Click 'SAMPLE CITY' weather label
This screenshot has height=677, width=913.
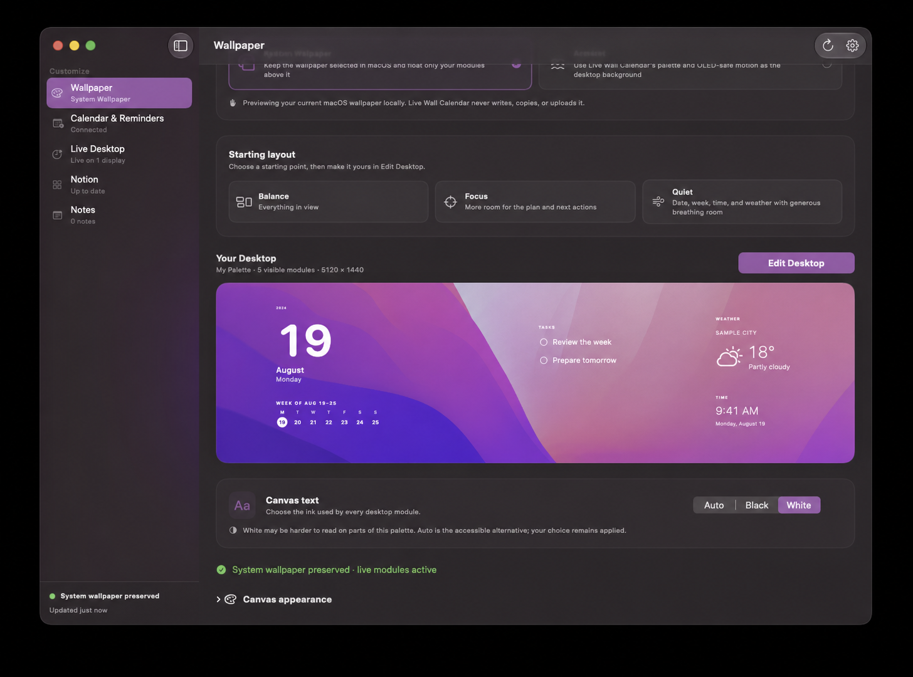coord(736,333)
